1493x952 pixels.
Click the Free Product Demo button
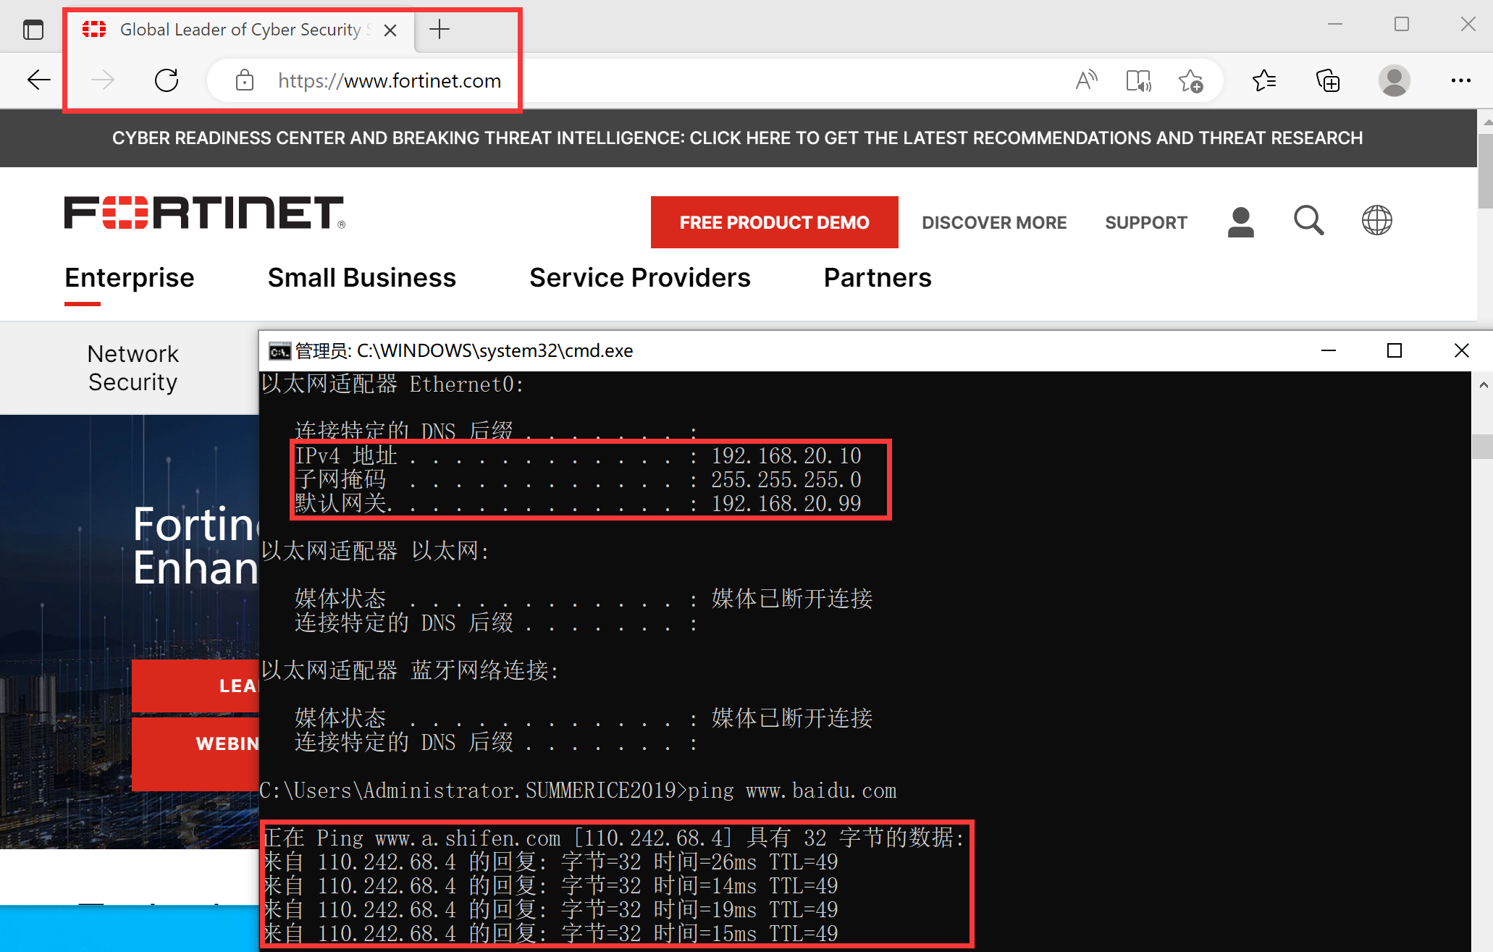774,222
